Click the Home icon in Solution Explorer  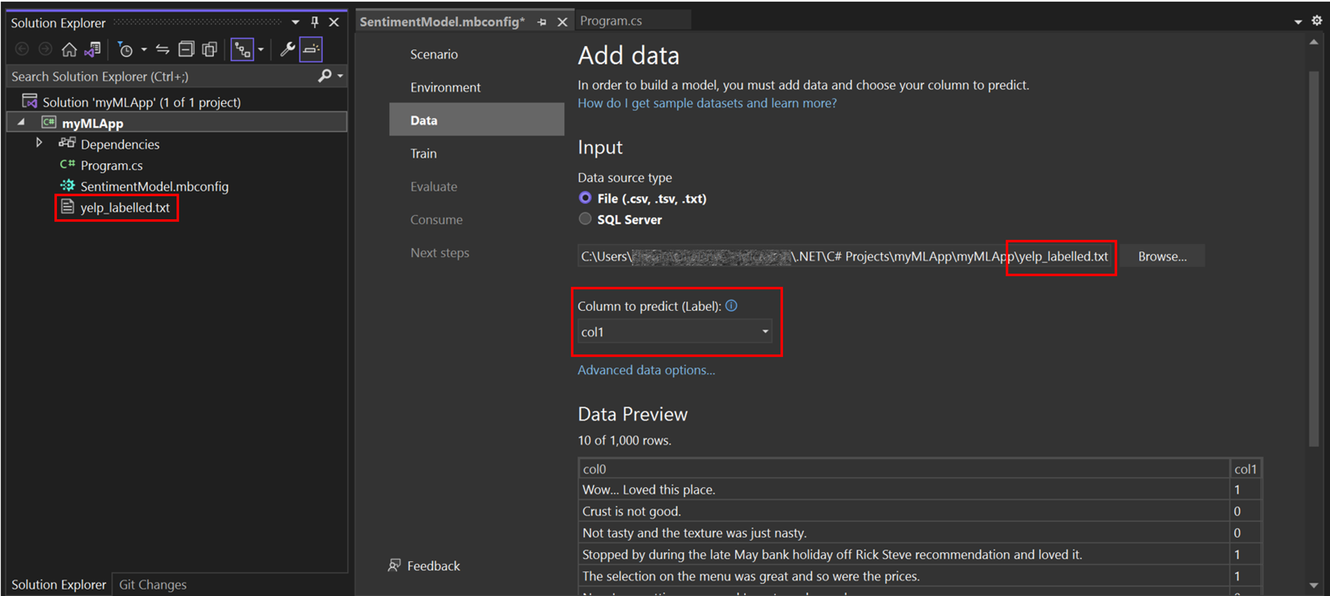[69, 50]
